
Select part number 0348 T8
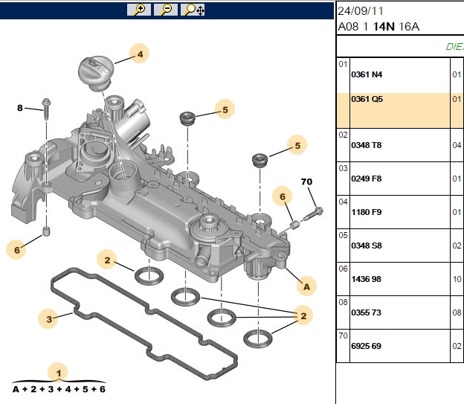[367, 145]
